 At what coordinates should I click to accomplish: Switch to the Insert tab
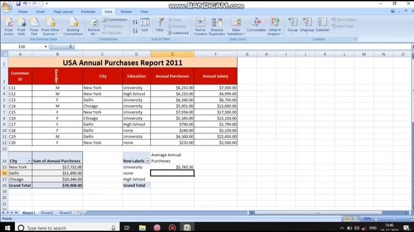pos(40,12)
